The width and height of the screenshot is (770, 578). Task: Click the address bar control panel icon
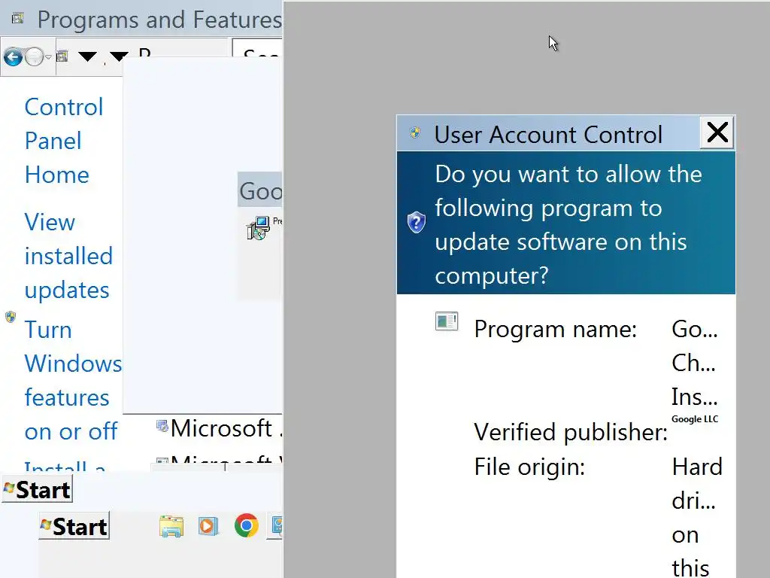(62, 56)
